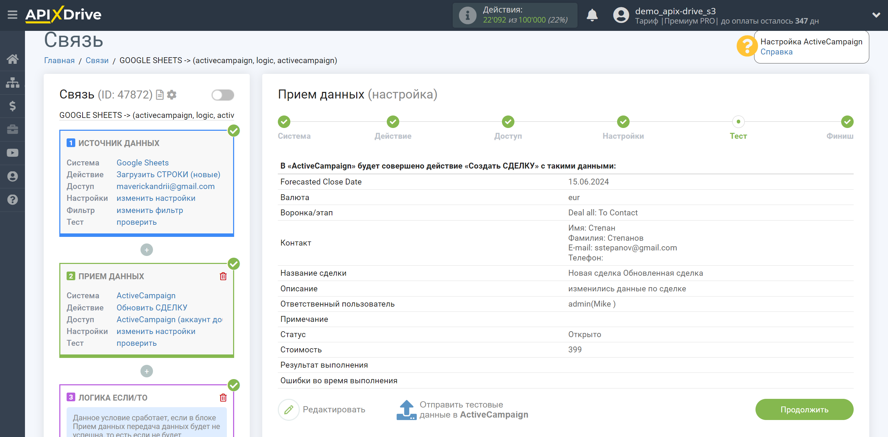Image resolution: width=888 pixels, height=437 pixels.
Task: Open ActiveCampaign system link
Action: click(146, 295)
